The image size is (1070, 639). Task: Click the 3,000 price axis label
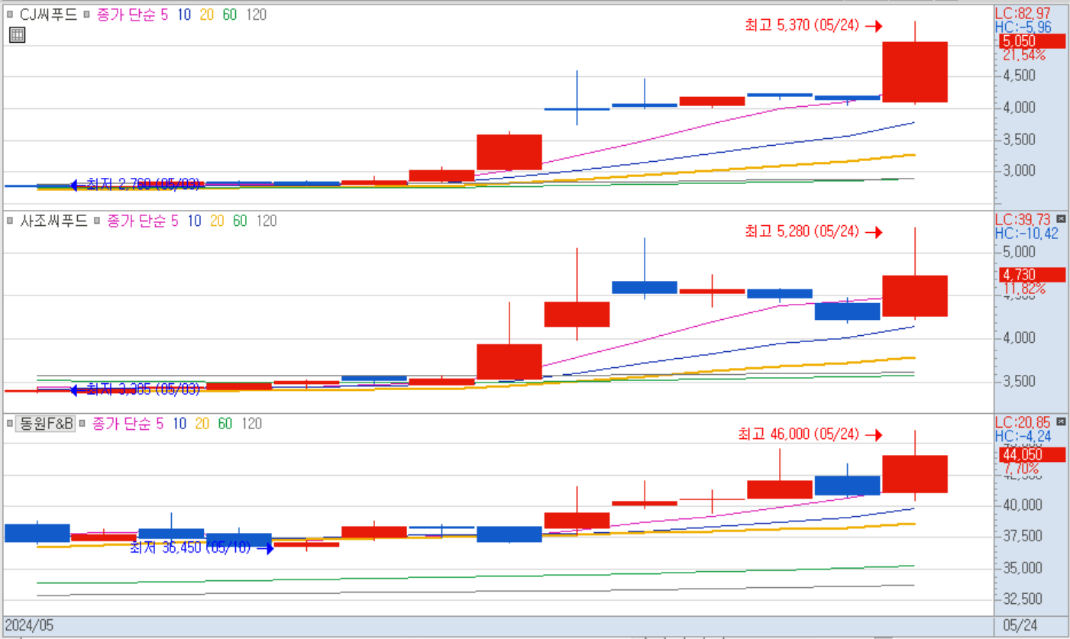[x=1020, y=171]
